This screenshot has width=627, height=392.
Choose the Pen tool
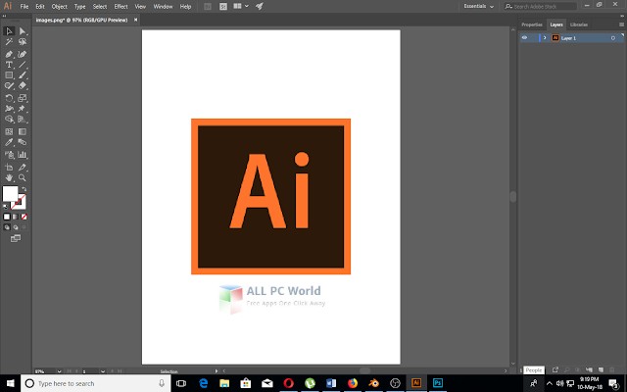9,53
